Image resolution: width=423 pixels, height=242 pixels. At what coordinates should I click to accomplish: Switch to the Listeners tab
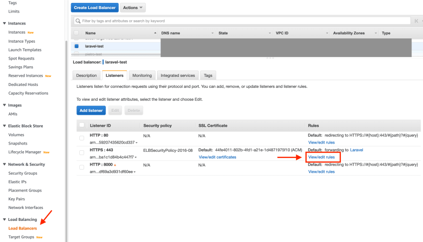tap(114, 75)
